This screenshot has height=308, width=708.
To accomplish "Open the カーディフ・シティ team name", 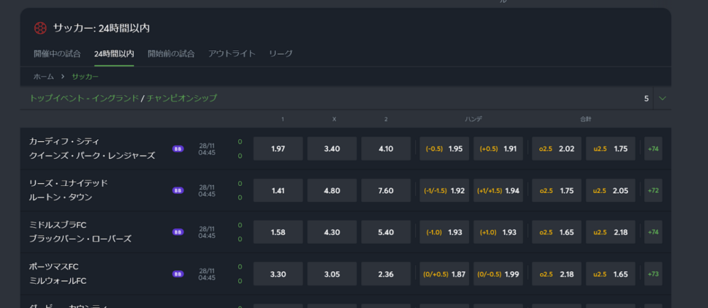I will (x=64, y=142).
